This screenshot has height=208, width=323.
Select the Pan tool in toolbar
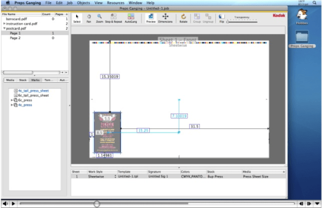[x=88, y=17]
